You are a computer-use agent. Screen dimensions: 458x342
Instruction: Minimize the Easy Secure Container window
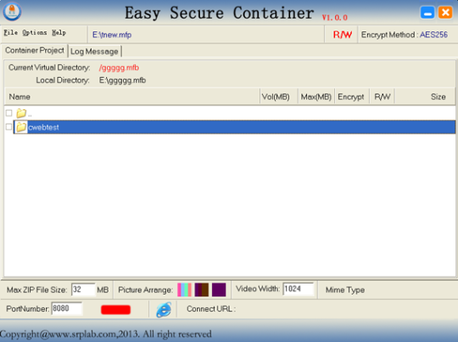[x=427, y=12]
